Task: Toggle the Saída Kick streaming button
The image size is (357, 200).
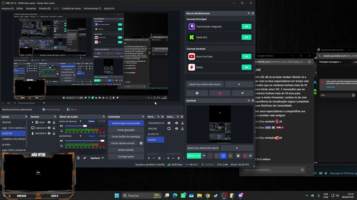Action: click(x=246, y=37)
